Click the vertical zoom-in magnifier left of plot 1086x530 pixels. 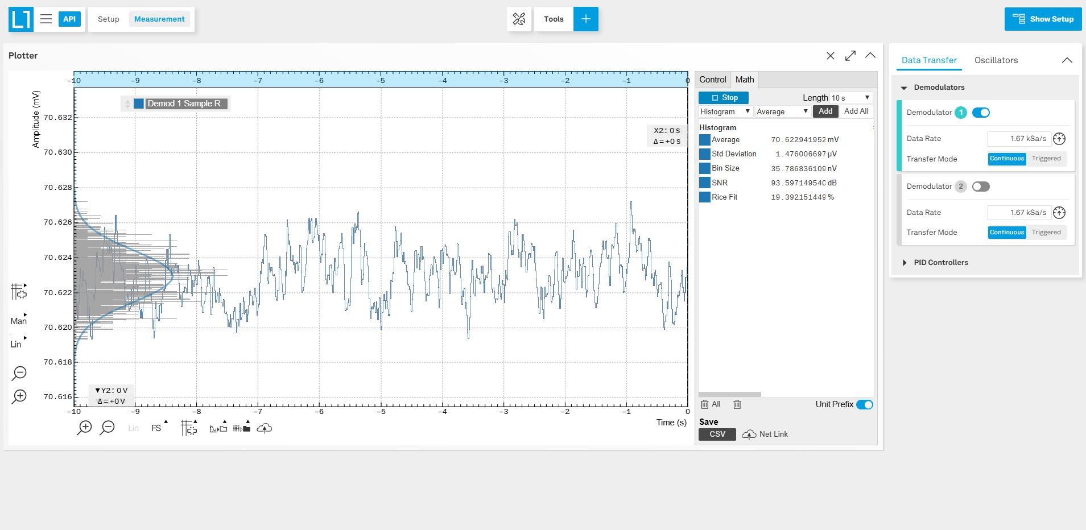(x=19, y=396)
